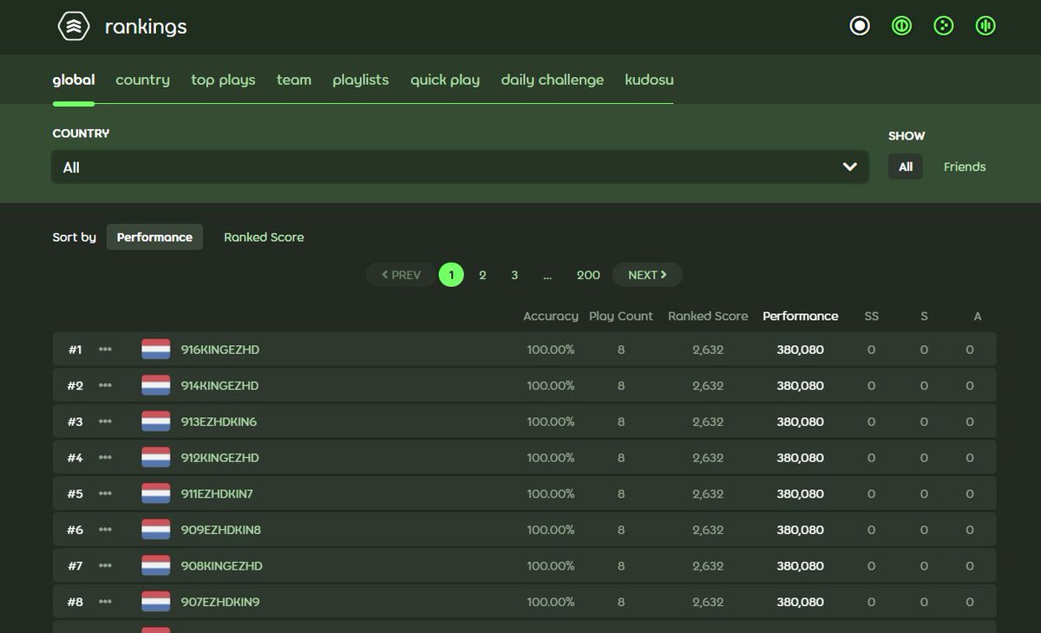Click the Performance column header
This screenshot has height=633, width=1041.
[x=801, y=316]
